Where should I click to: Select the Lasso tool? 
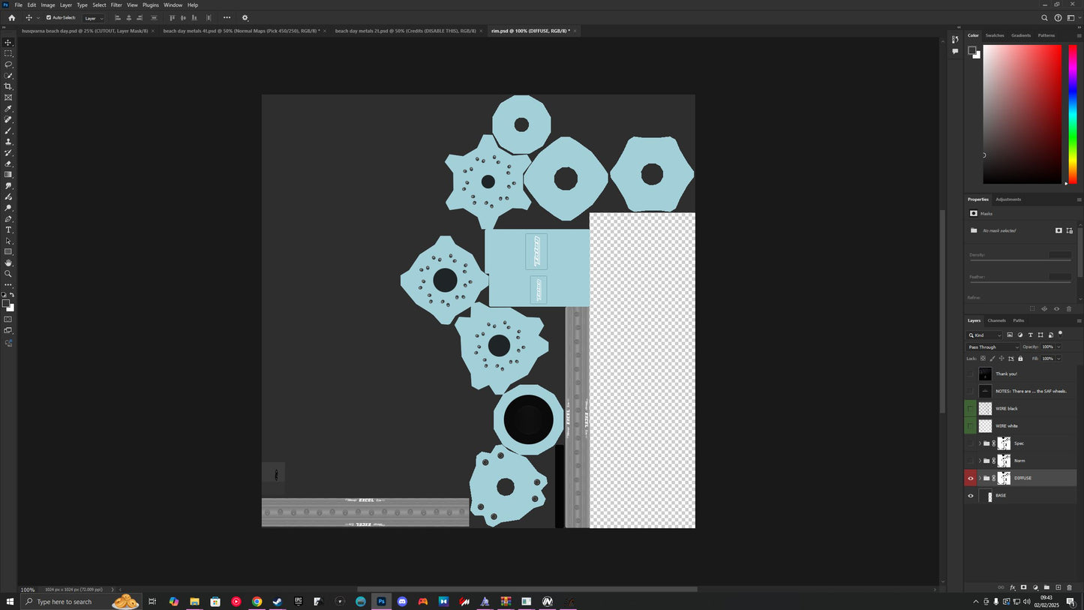(8, 65)
